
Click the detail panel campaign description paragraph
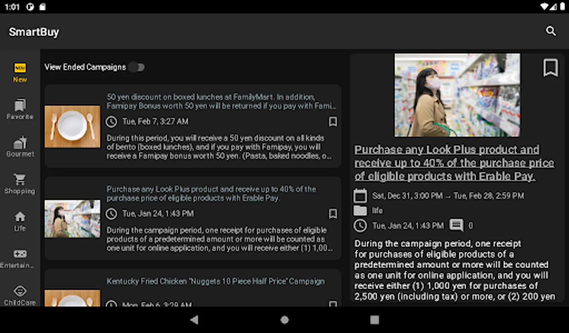coord(455,270)
